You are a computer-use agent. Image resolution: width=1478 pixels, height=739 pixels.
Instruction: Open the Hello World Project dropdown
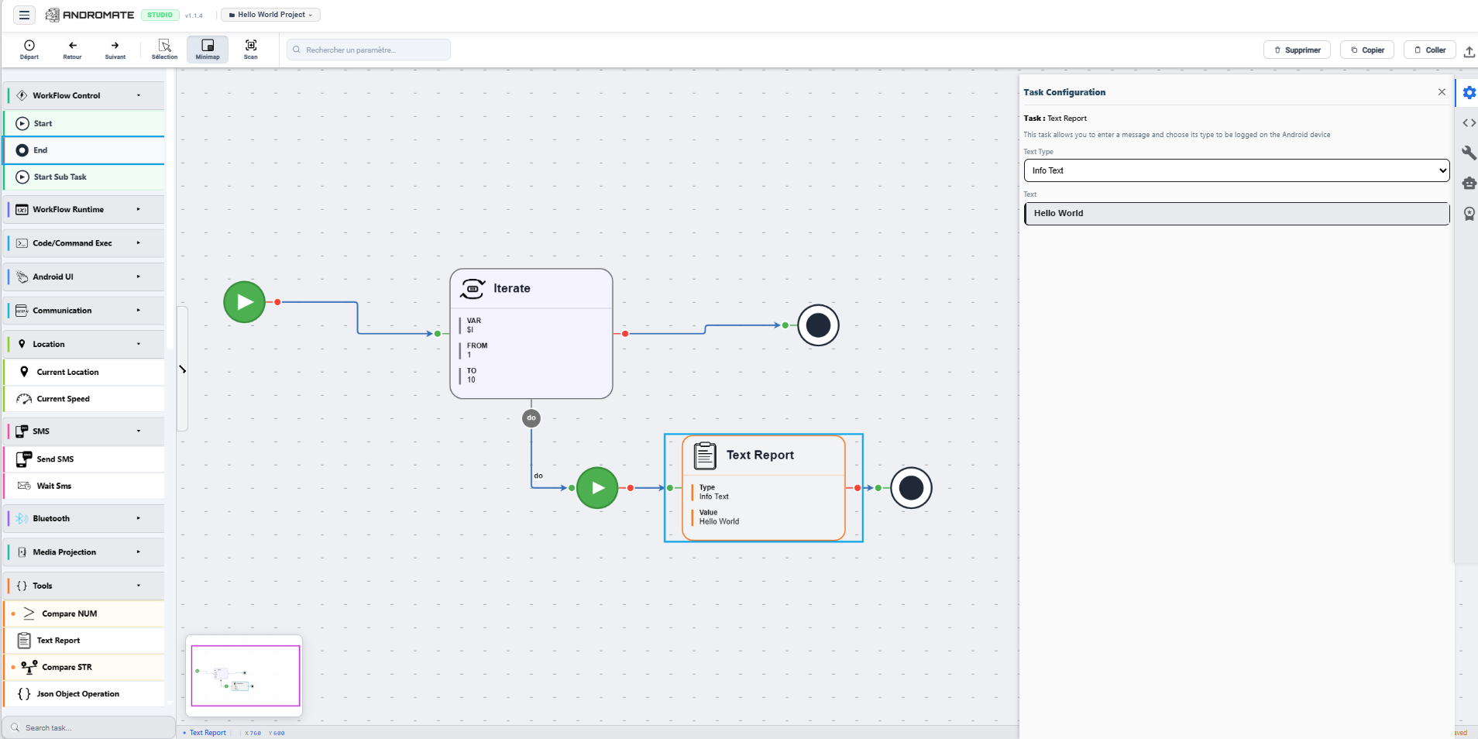pos(270,15)
